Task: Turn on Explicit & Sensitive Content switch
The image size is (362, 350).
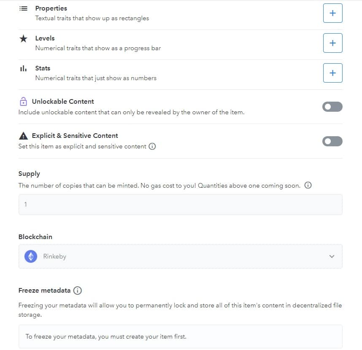Action: tap(332, 141)
